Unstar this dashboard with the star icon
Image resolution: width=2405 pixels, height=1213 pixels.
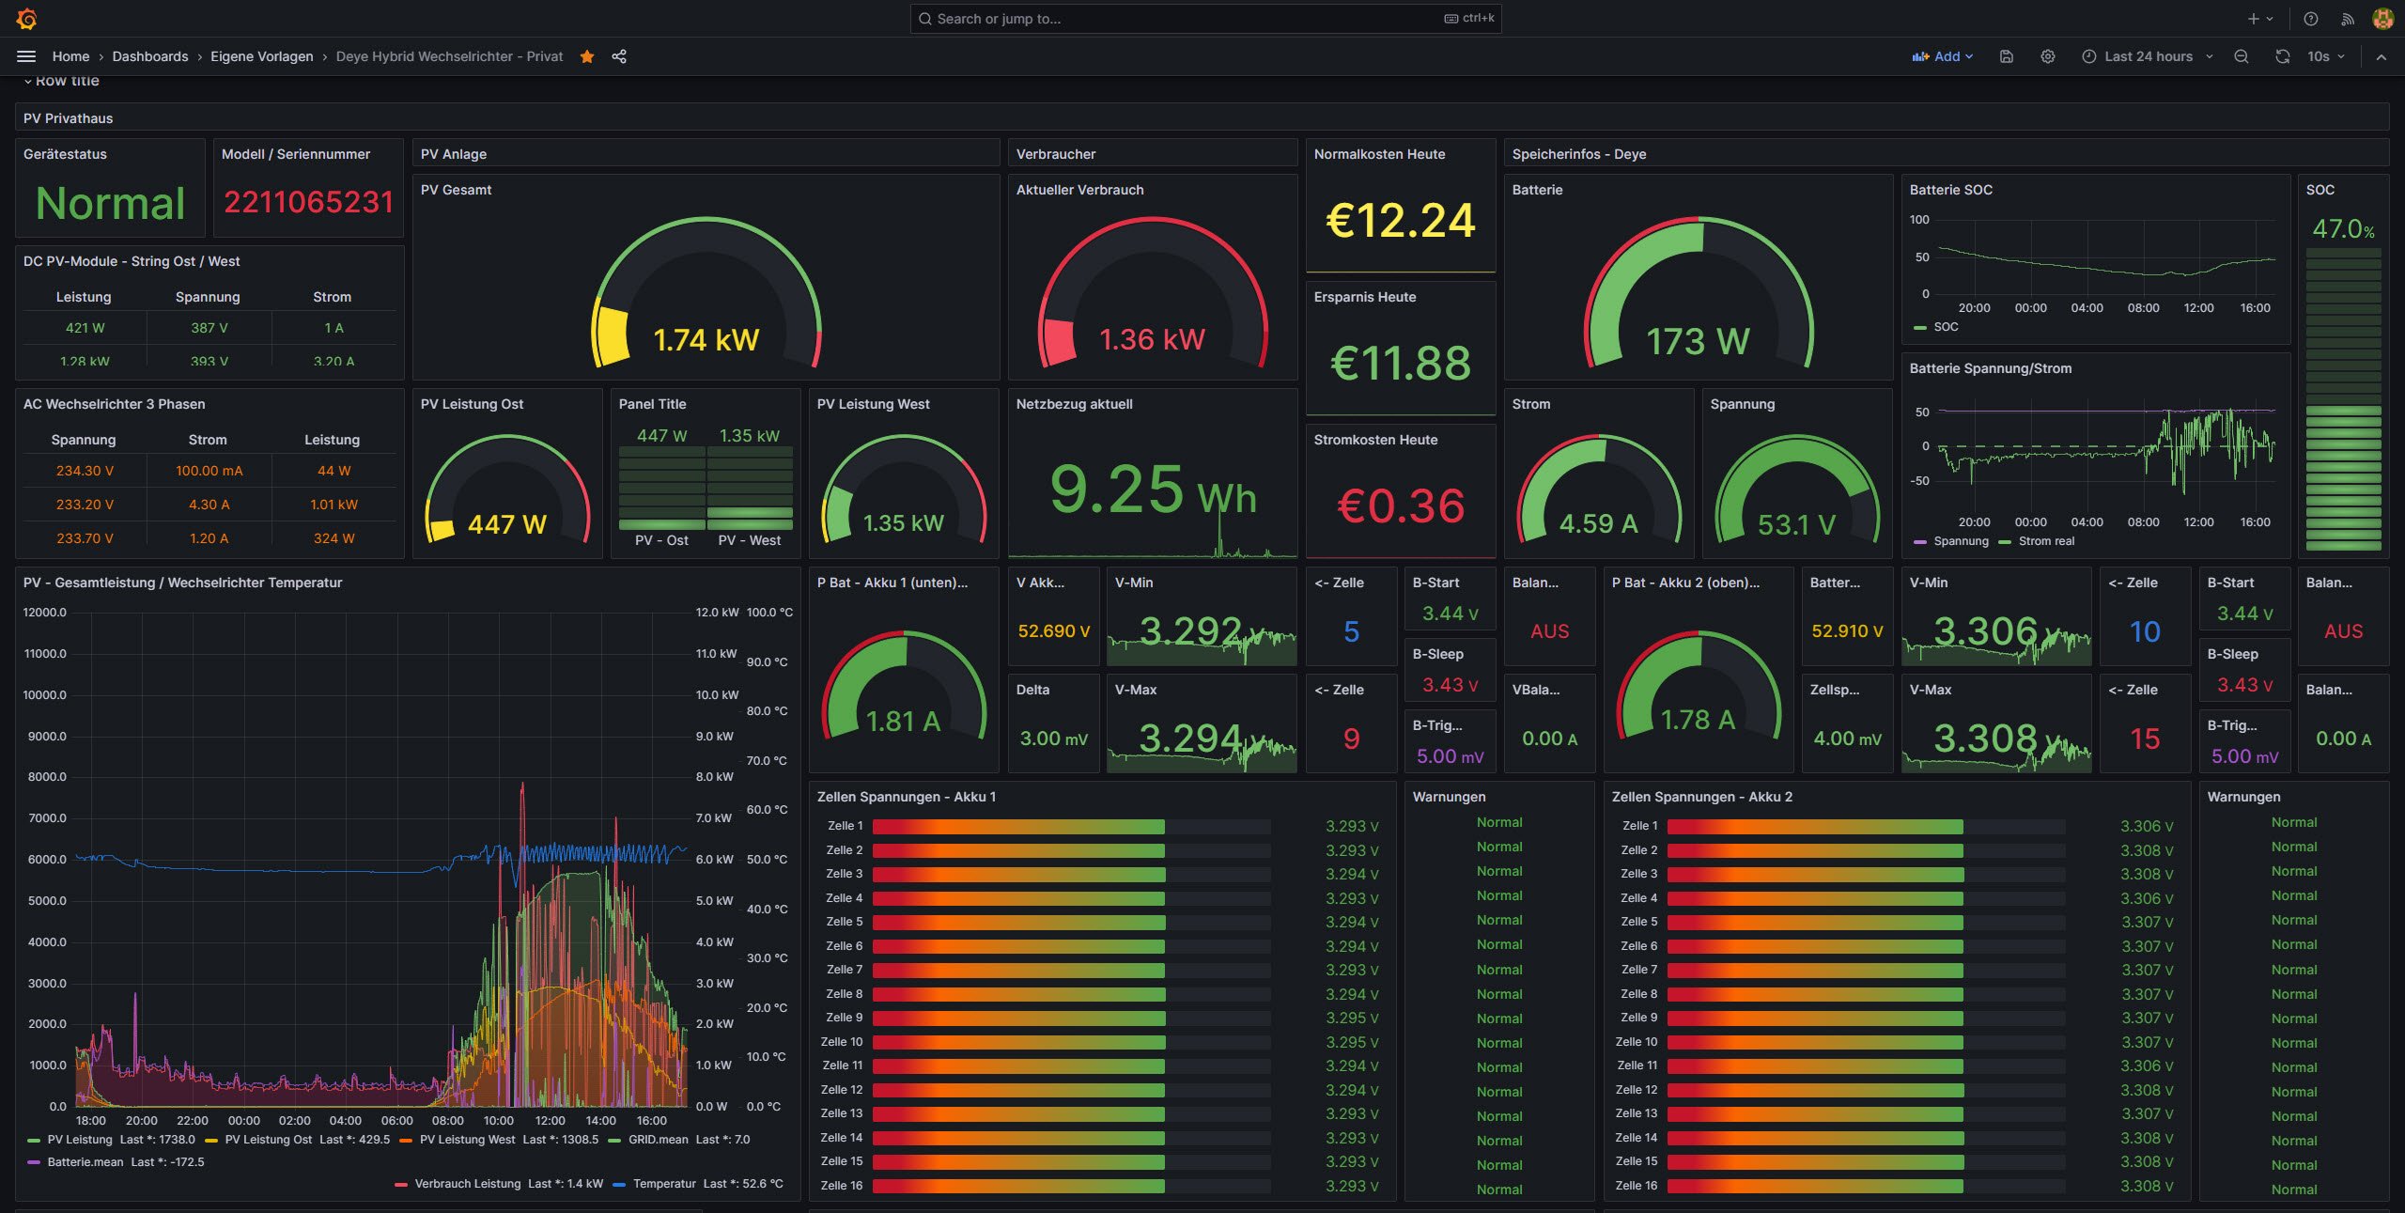(587, 56)
